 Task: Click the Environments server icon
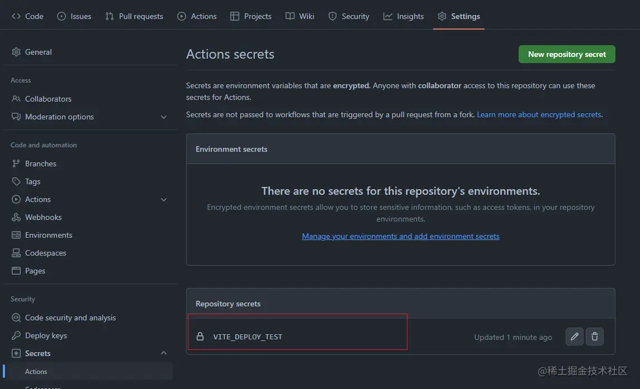pyautogui.click(x=16, y=235)
